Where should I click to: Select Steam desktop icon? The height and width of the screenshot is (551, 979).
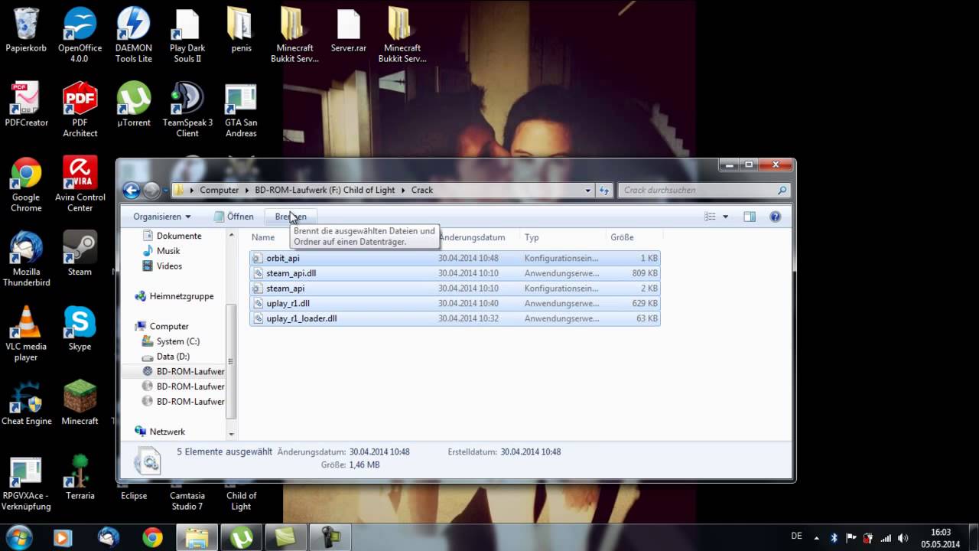(80, 253)
